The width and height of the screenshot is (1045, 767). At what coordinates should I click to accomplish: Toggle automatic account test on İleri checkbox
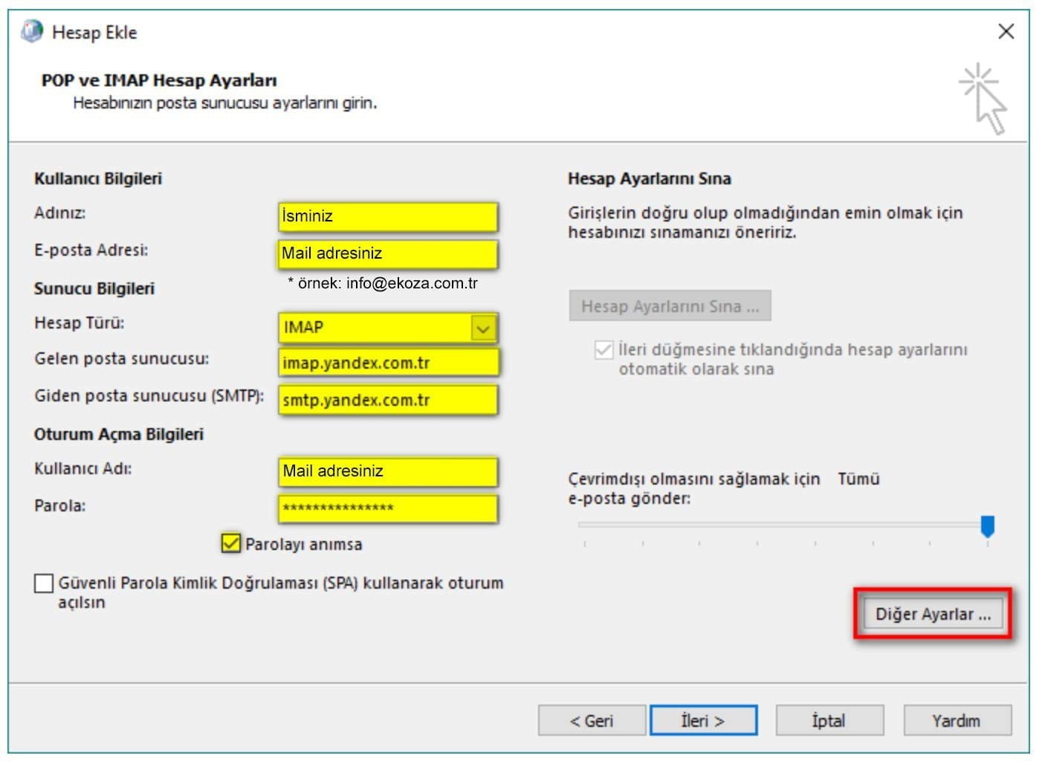(604, 350)
